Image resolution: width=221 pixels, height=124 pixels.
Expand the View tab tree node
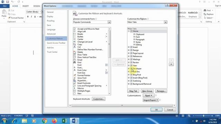pos(129,65)
